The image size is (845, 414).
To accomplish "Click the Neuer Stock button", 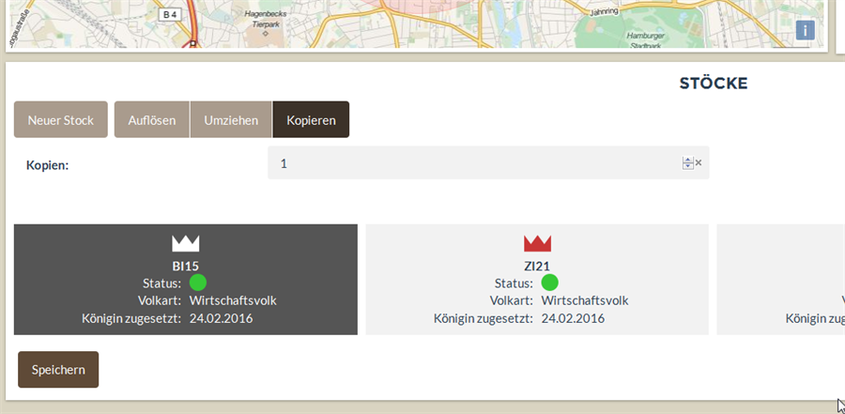I will coord(61,119).
